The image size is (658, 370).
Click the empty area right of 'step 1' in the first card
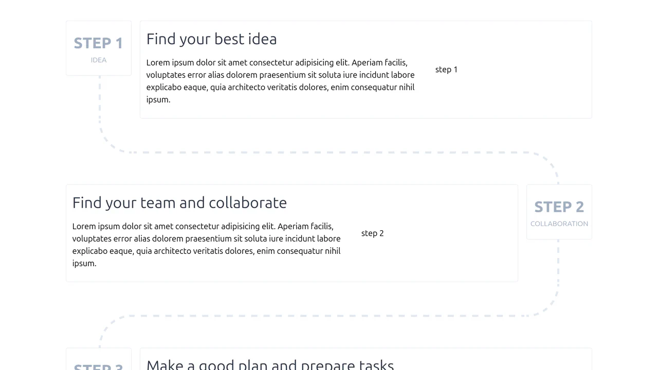524,69
